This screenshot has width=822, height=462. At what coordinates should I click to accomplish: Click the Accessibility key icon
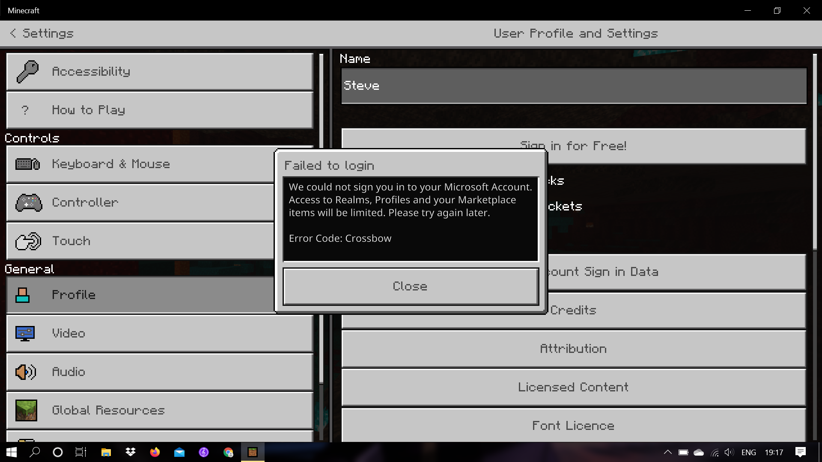click(27, 71)
